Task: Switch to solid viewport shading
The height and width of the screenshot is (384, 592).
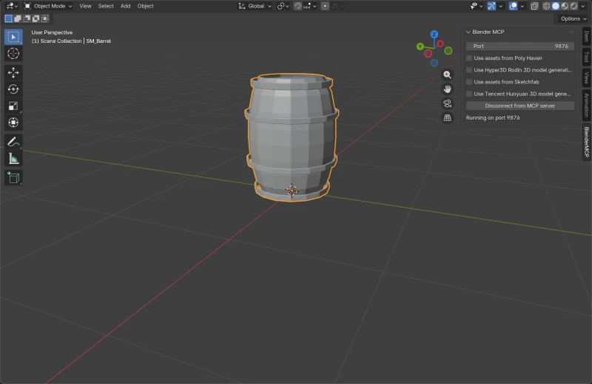Action: pyautogui.click(x=556, y=6)
